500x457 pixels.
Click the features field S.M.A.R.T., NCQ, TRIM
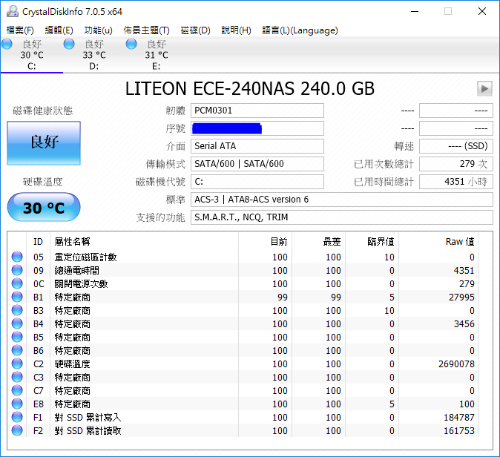point(342,217)
